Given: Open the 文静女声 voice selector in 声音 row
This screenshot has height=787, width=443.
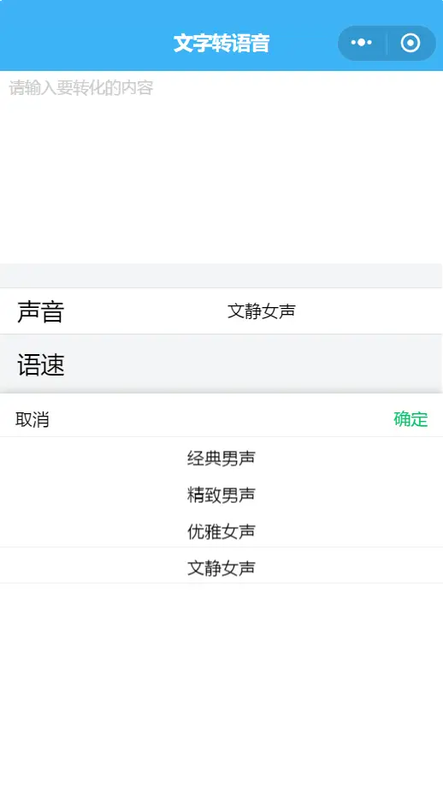Looking at the screenshot, I should pyautogui.click(x=262, y=311).
